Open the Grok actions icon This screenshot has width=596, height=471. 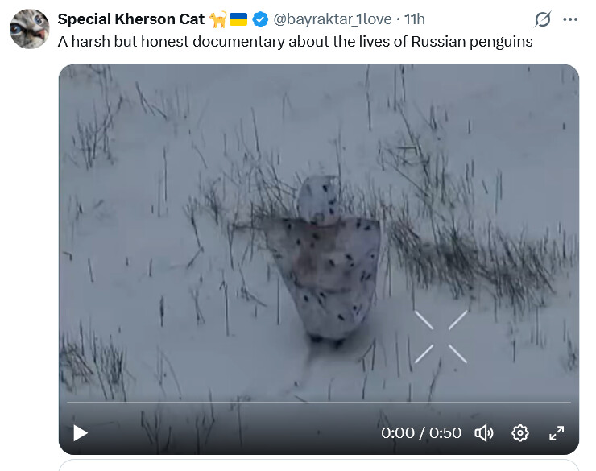543,19
